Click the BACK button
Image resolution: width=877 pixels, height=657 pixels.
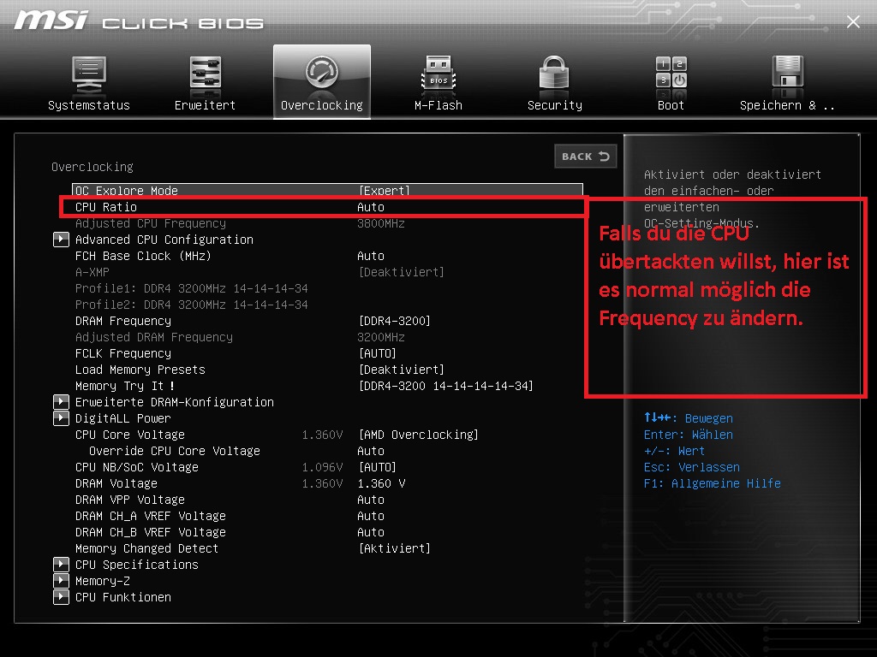[586, 157]
